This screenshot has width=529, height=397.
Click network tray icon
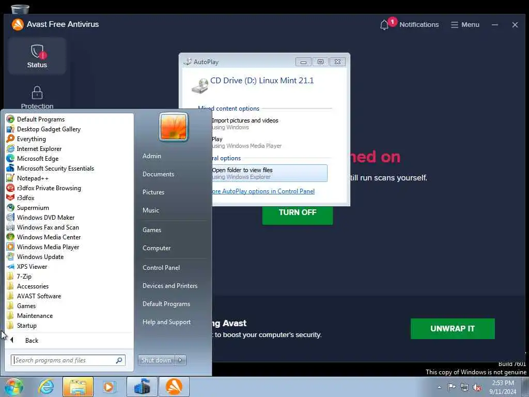[x=464, y=388]
